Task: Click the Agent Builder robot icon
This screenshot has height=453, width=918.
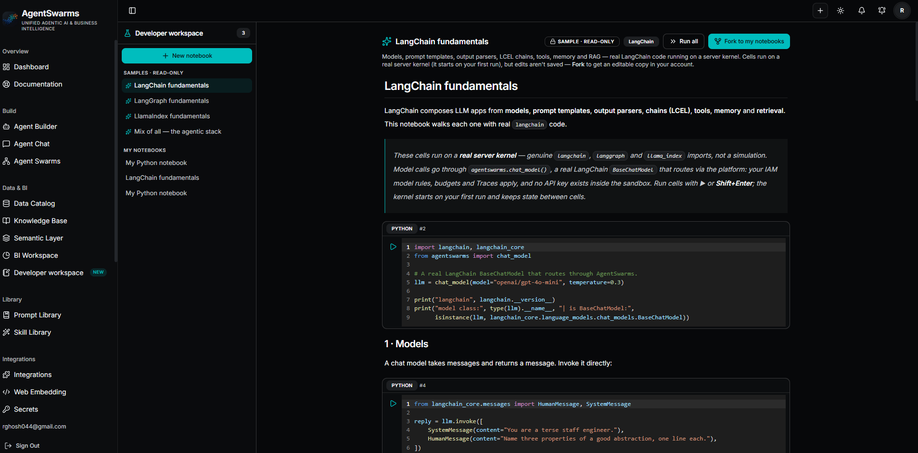Action: pyautogui.click(x=6, y=126)
